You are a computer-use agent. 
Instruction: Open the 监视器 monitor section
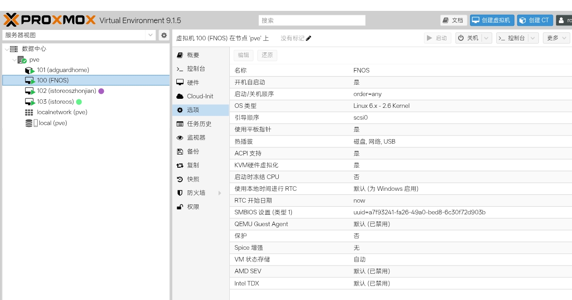point(196,138)
